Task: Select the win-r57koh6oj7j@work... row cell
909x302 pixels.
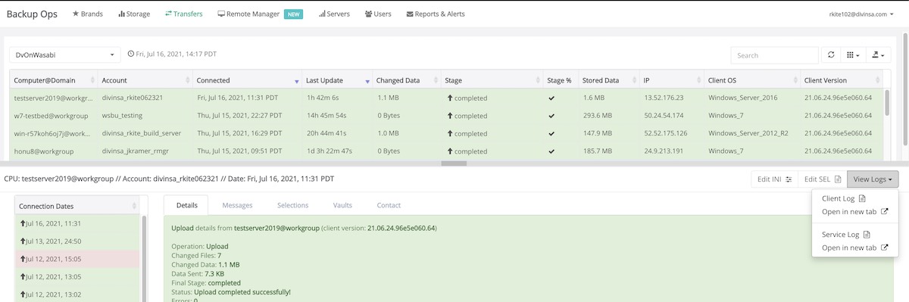Action: pos(54,133)
